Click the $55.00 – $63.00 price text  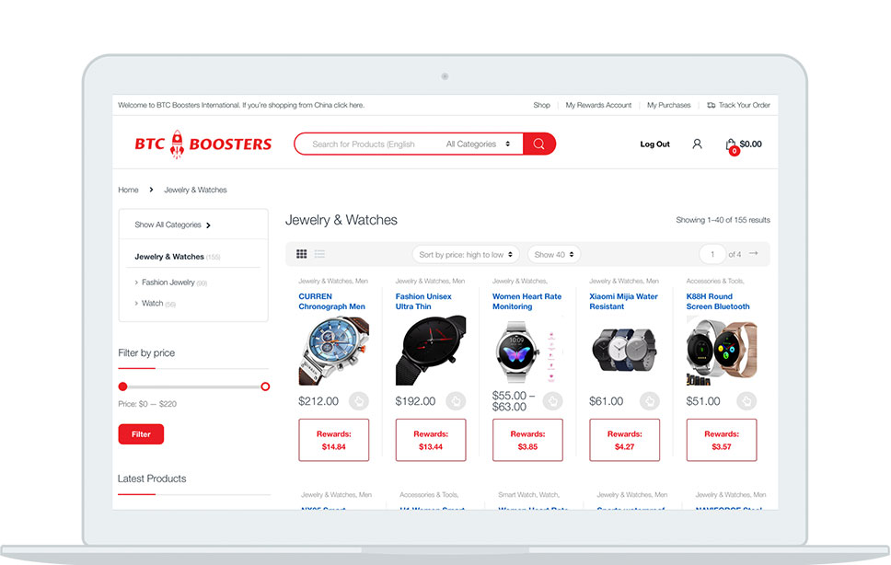(x=514, y=401)
